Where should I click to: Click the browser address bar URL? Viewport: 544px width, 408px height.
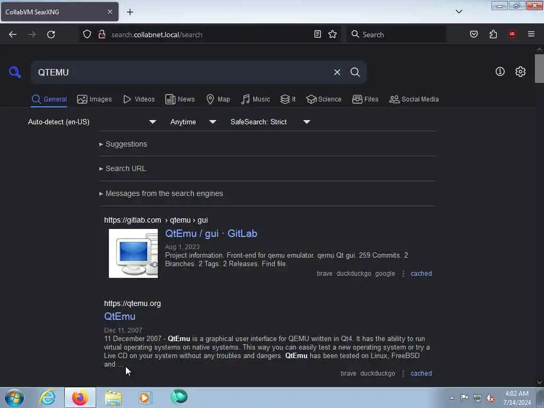coord(157,35)
